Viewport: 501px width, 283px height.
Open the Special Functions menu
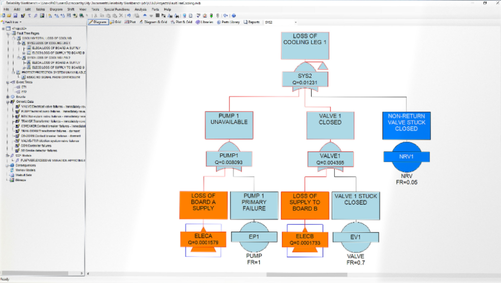click(x=117, y=9)
